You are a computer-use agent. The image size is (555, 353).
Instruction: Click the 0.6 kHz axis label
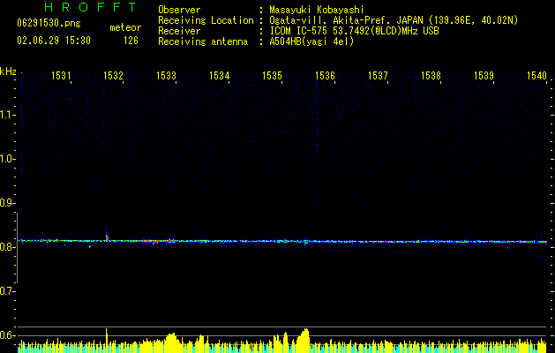8,335
